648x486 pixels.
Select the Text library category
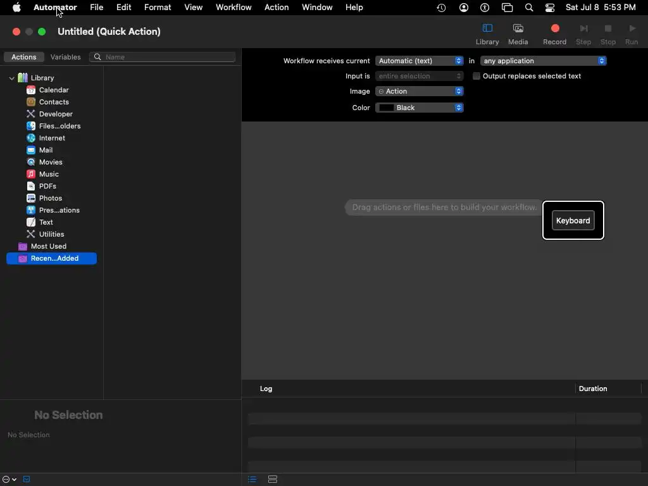pos(39,221)
